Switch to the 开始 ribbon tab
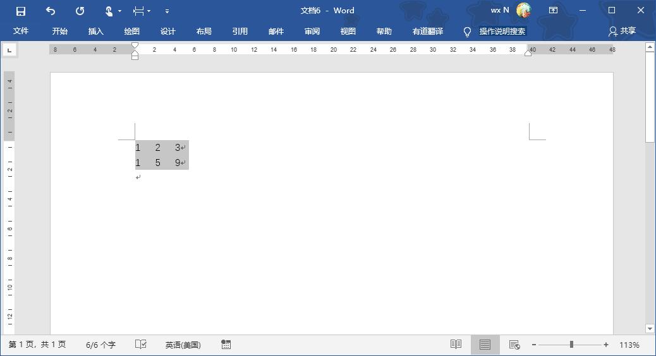Screen dimensions: 656x356 pos(60,31)
